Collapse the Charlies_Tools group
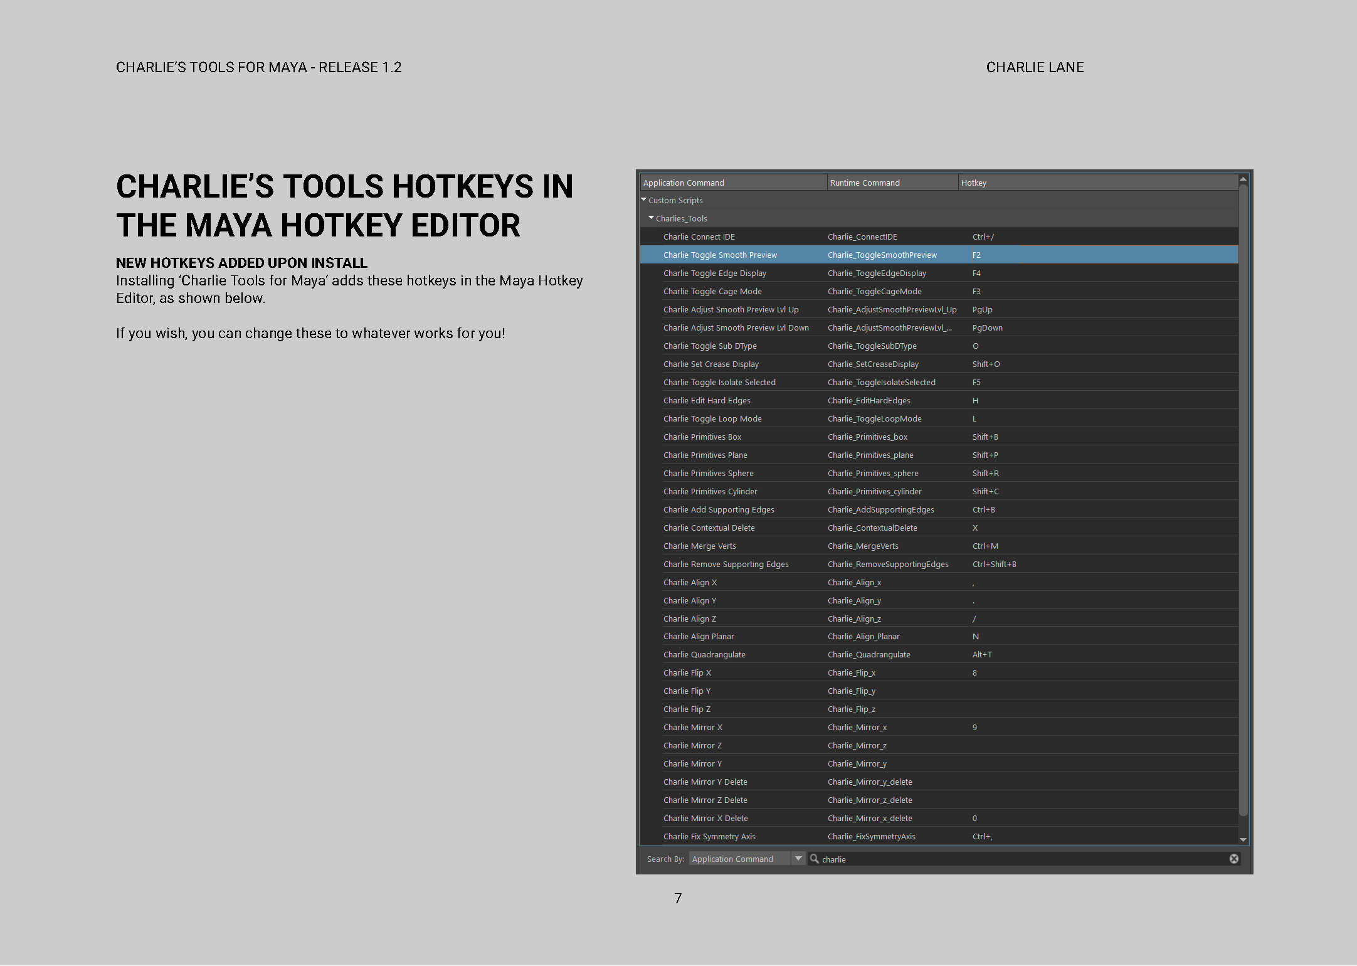This screenshot has height=966, width=1357. point(652,218)
